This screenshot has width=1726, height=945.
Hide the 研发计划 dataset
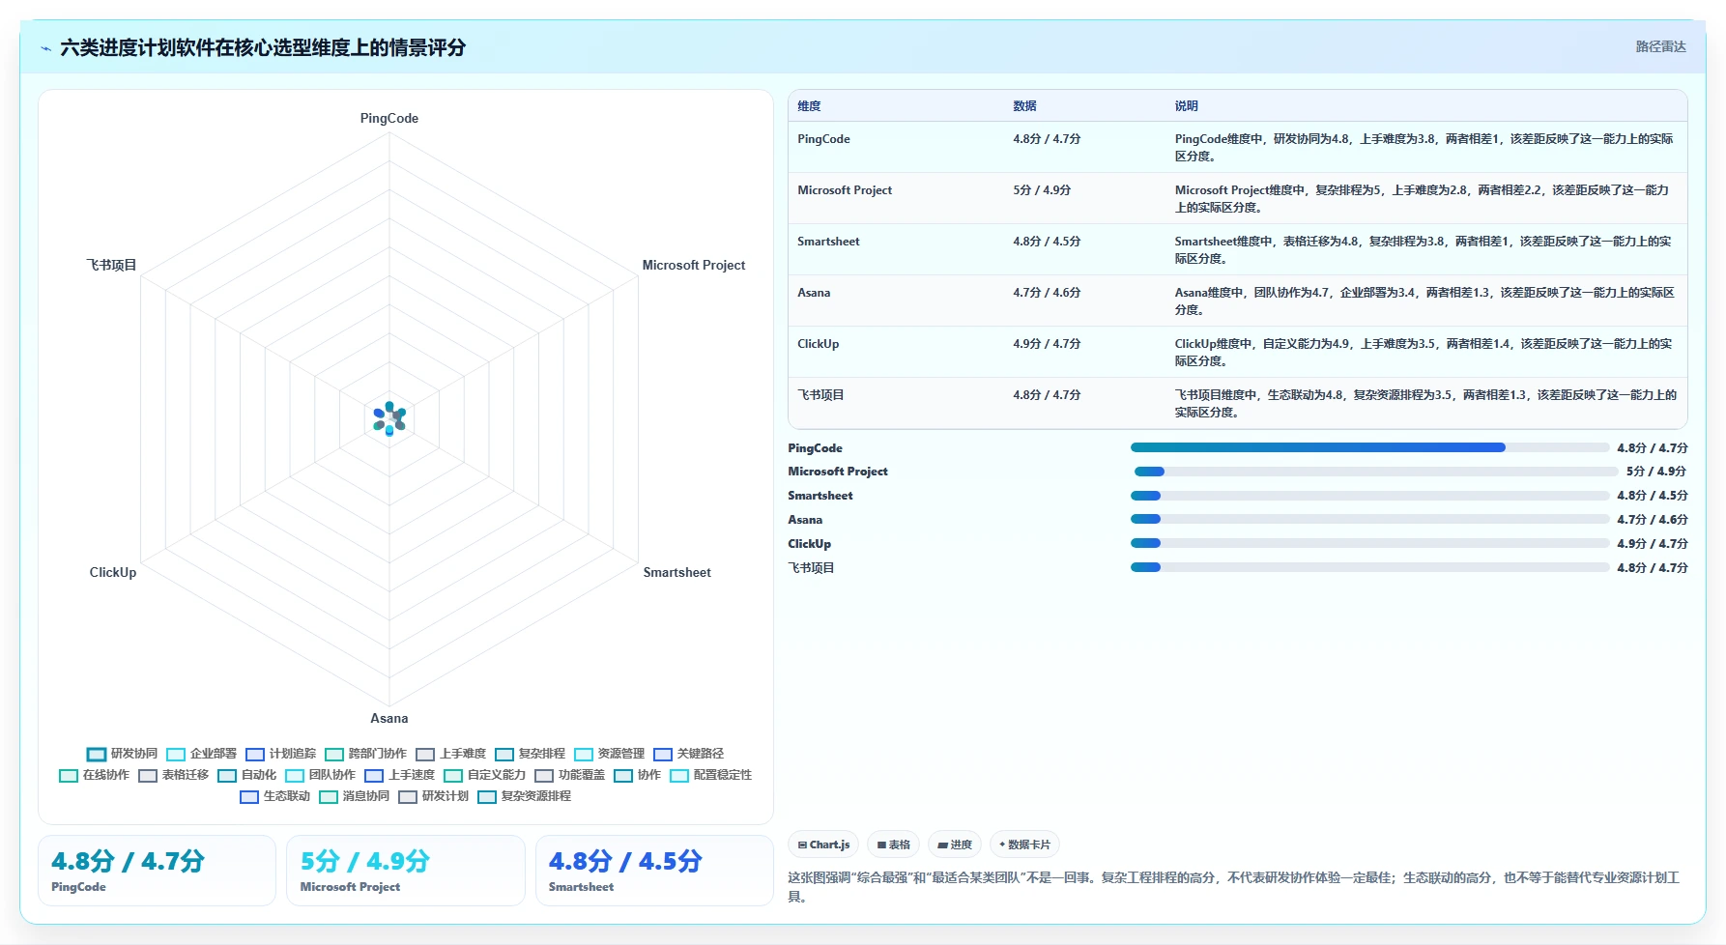click(x=433, y=796)
